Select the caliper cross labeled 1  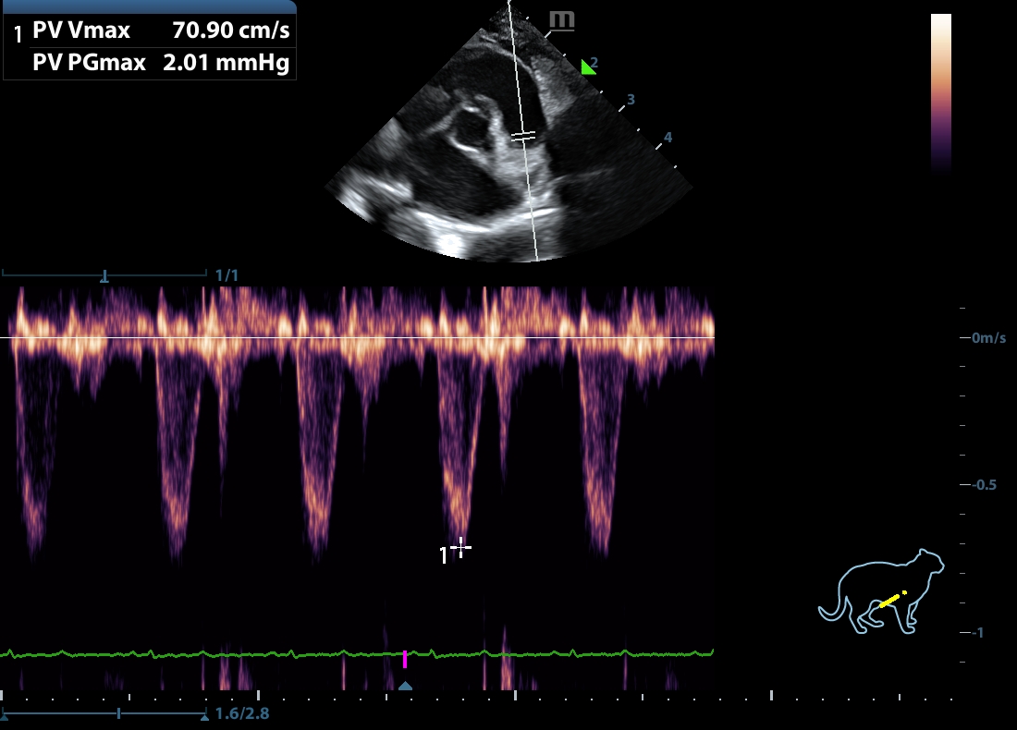pyautogui.click(x=460, y=548)
